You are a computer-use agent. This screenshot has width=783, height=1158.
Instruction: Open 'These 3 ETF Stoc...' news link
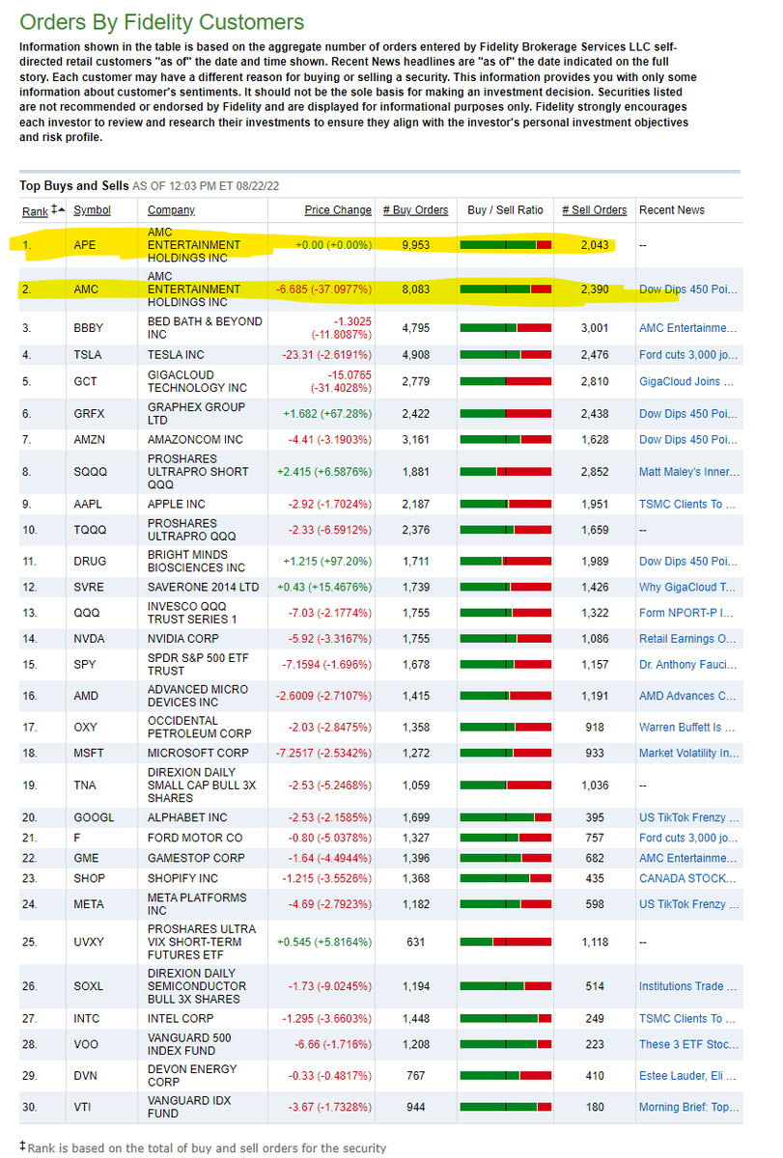click(687, 1044)
